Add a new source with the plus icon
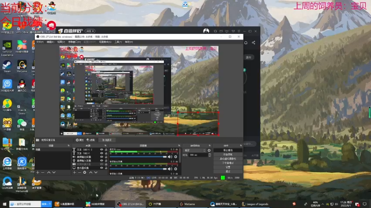 75,172
